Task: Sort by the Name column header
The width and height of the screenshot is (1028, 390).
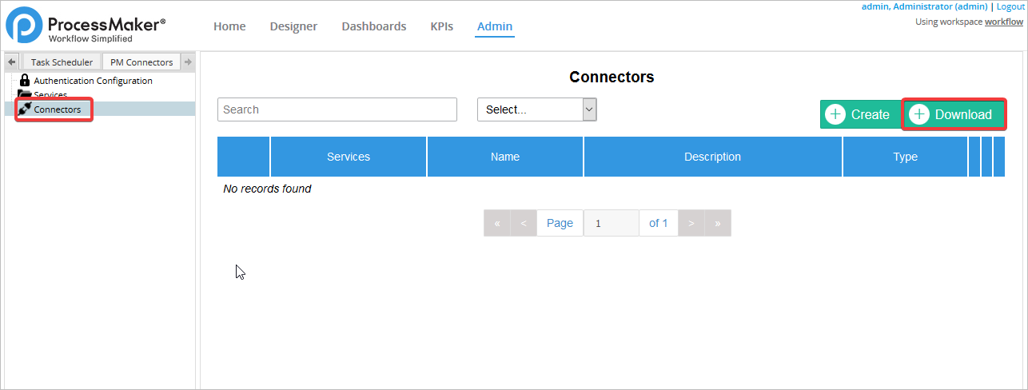Action: [505, 157]
